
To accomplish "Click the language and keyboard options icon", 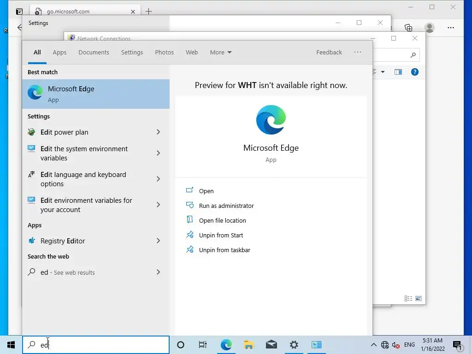I will 31,175.
